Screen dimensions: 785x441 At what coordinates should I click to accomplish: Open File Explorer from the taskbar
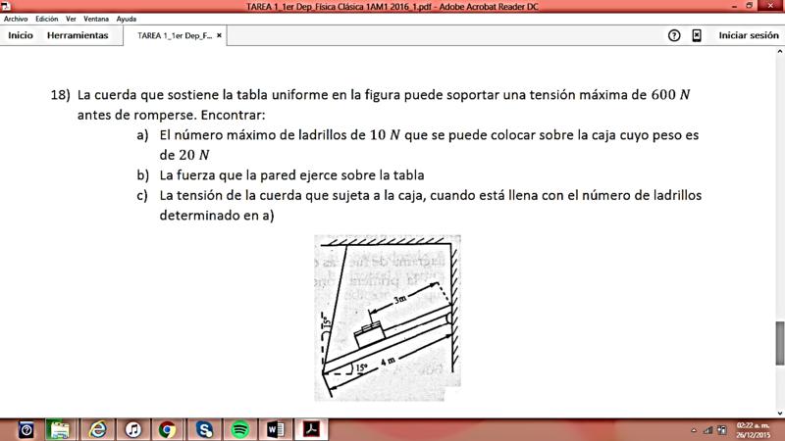tap(61, 429)
